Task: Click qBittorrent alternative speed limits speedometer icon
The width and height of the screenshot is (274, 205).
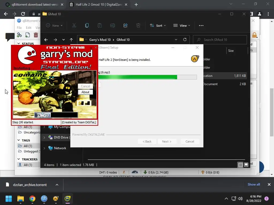Action: [x=135, y=172]
